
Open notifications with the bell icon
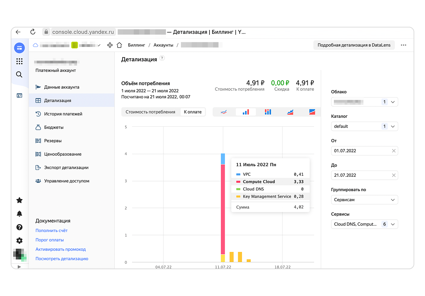click(x=19, y=214)
